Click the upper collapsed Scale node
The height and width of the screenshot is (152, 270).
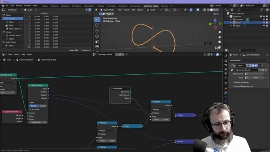pyautogui.click(x=185, y=115)
